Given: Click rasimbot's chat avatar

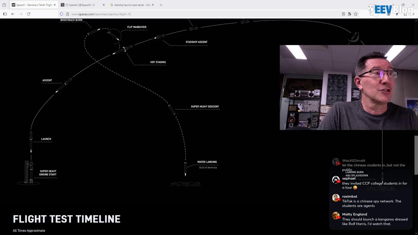Looking at the screenshot, I should tap(336, 197).
